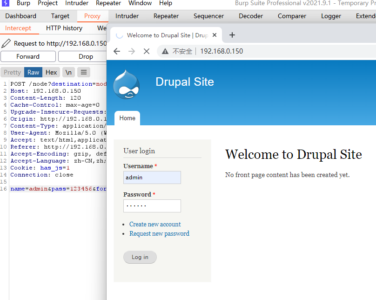Switch to the Logger tab
376x300 pixels.
point(331,16)
